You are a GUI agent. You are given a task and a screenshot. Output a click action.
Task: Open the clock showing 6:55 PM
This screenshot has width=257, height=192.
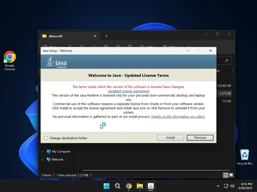coord(245,186)
